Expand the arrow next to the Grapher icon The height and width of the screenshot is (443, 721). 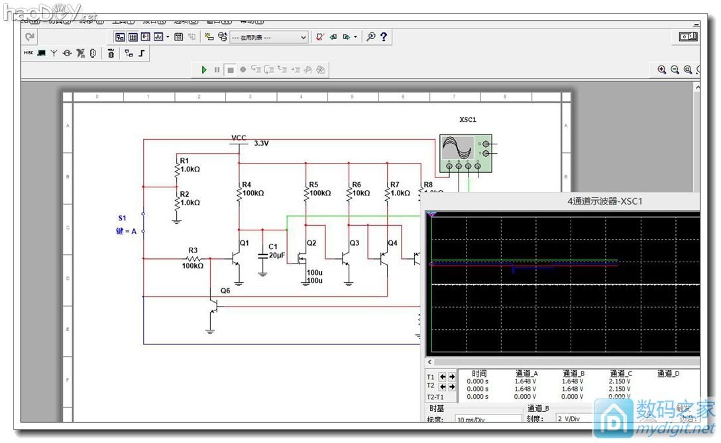[168, 37]
